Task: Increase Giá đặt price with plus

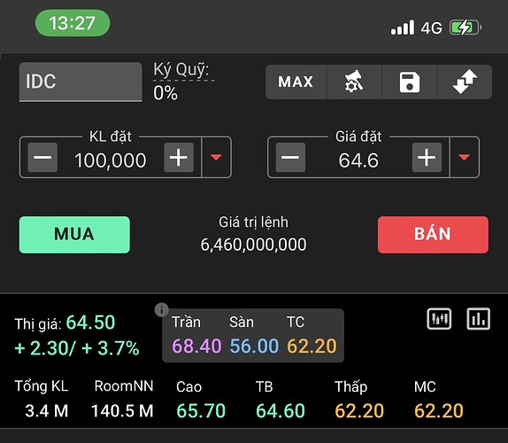Action: click(427, 158)
